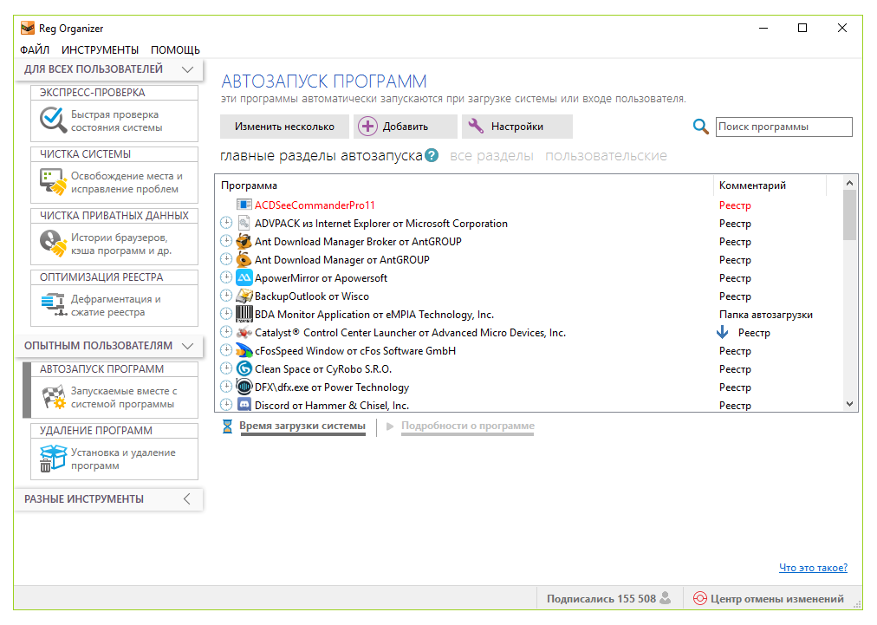Viewport: 877px width, 625px height.
Task: Open ЧИСТКА СИСТЕМЫ section header
Action: point(114,154)
